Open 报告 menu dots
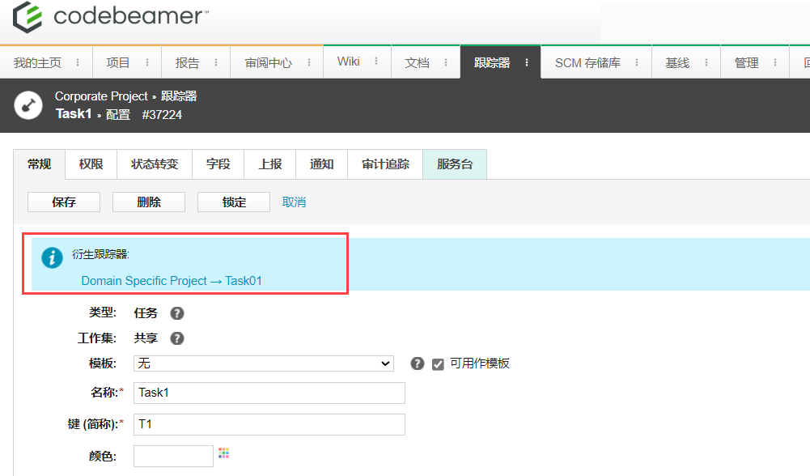Screen dimensions: 810x476 pos(216,62)
